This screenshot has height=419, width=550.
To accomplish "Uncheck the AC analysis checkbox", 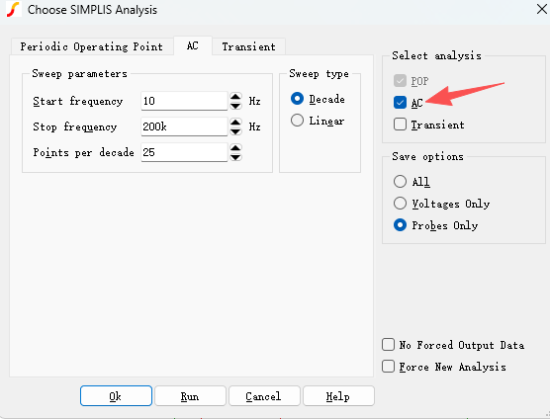I will (x=400, y=103).
